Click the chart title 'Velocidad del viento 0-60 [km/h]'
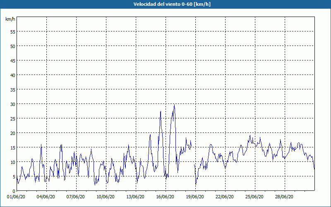Screen dimensions: 331x207 (172, 4)
